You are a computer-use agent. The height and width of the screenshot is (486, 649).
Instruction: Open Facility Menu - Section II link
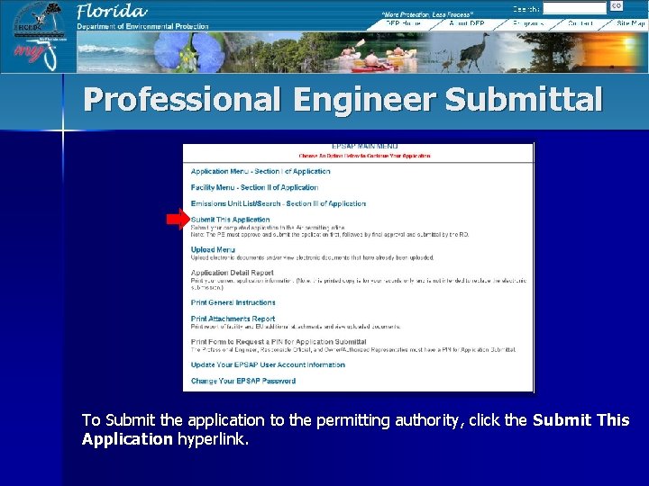[x=254, y=187]
